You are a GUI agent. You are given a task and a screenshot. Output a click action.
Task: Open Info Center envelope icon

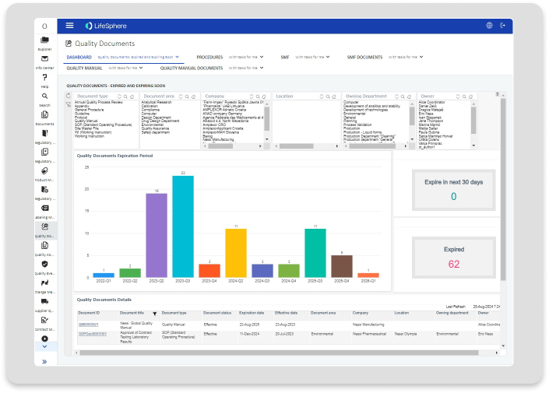pyautogui.click(x=45, y=59)
